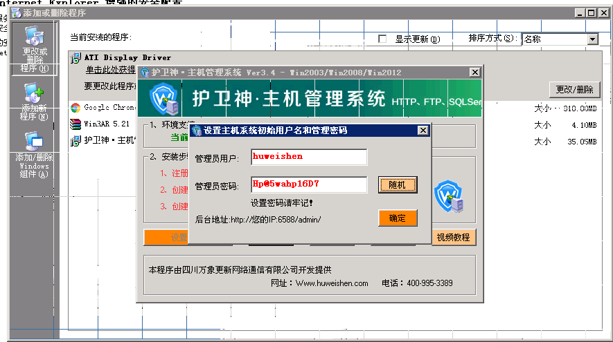
Task: Open the 排序方式 dropdown
Action: click(x=593, y=39)
